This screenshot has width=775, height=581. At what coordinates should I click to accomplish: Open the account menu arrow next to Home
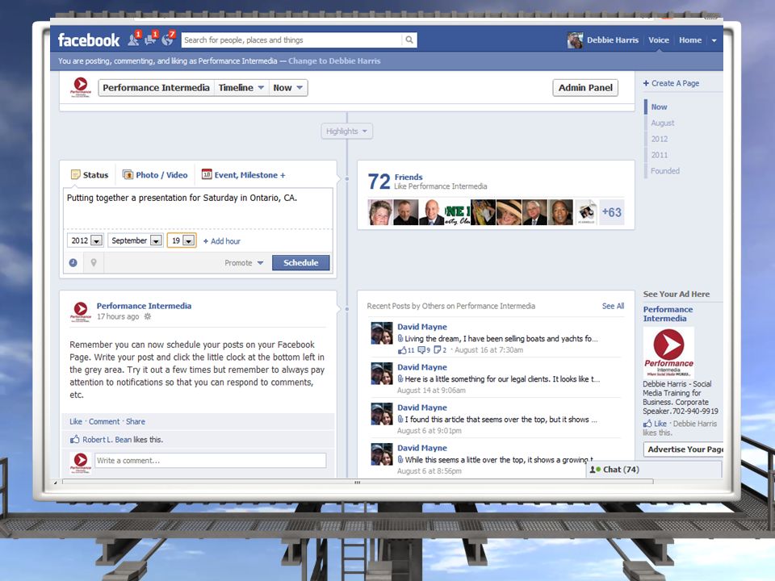point(714,40)
